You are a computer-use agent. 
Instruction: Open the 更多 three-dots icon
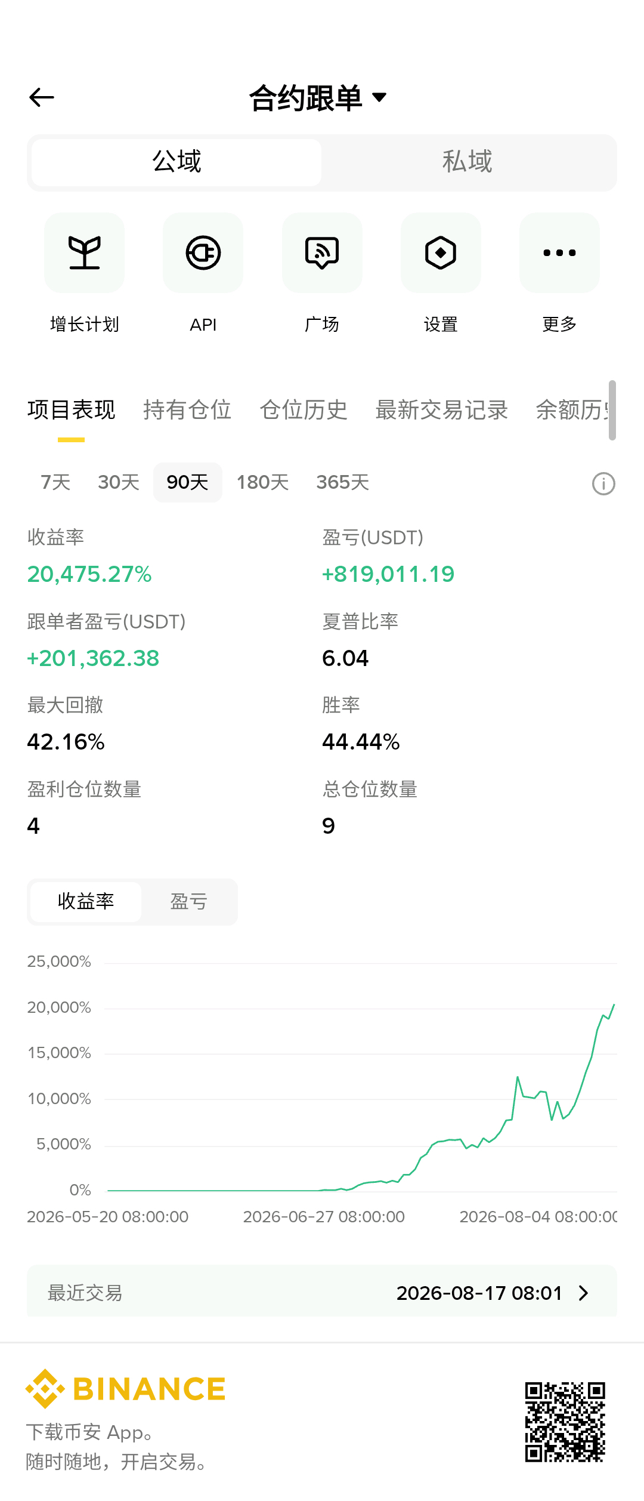559,252
